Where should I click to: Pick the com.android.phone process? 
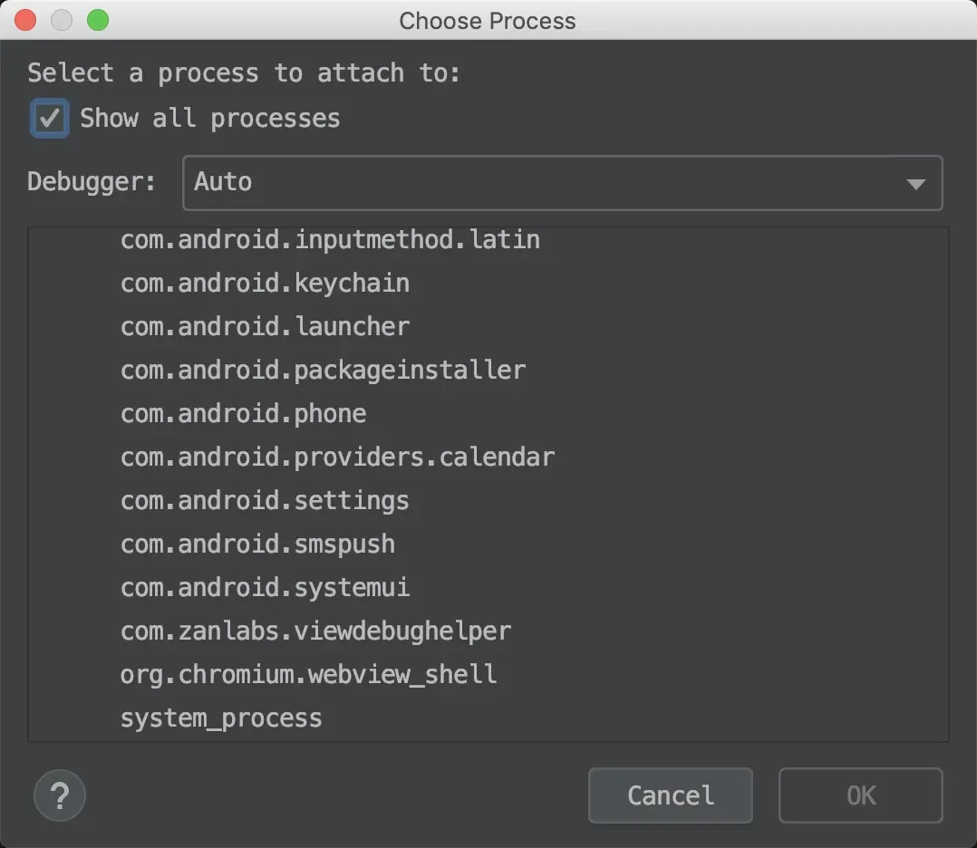(x=243, y=414)
